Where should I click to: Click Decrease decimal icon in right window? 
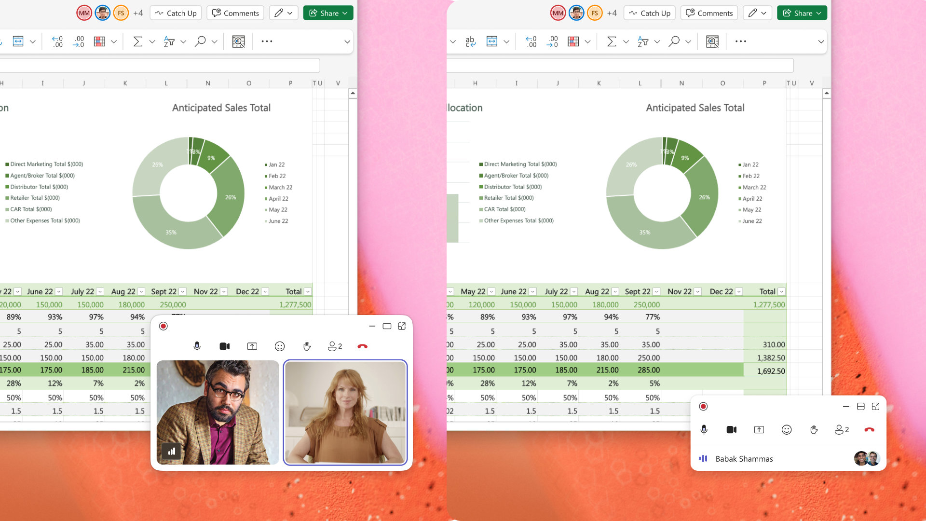click(531, 41)
